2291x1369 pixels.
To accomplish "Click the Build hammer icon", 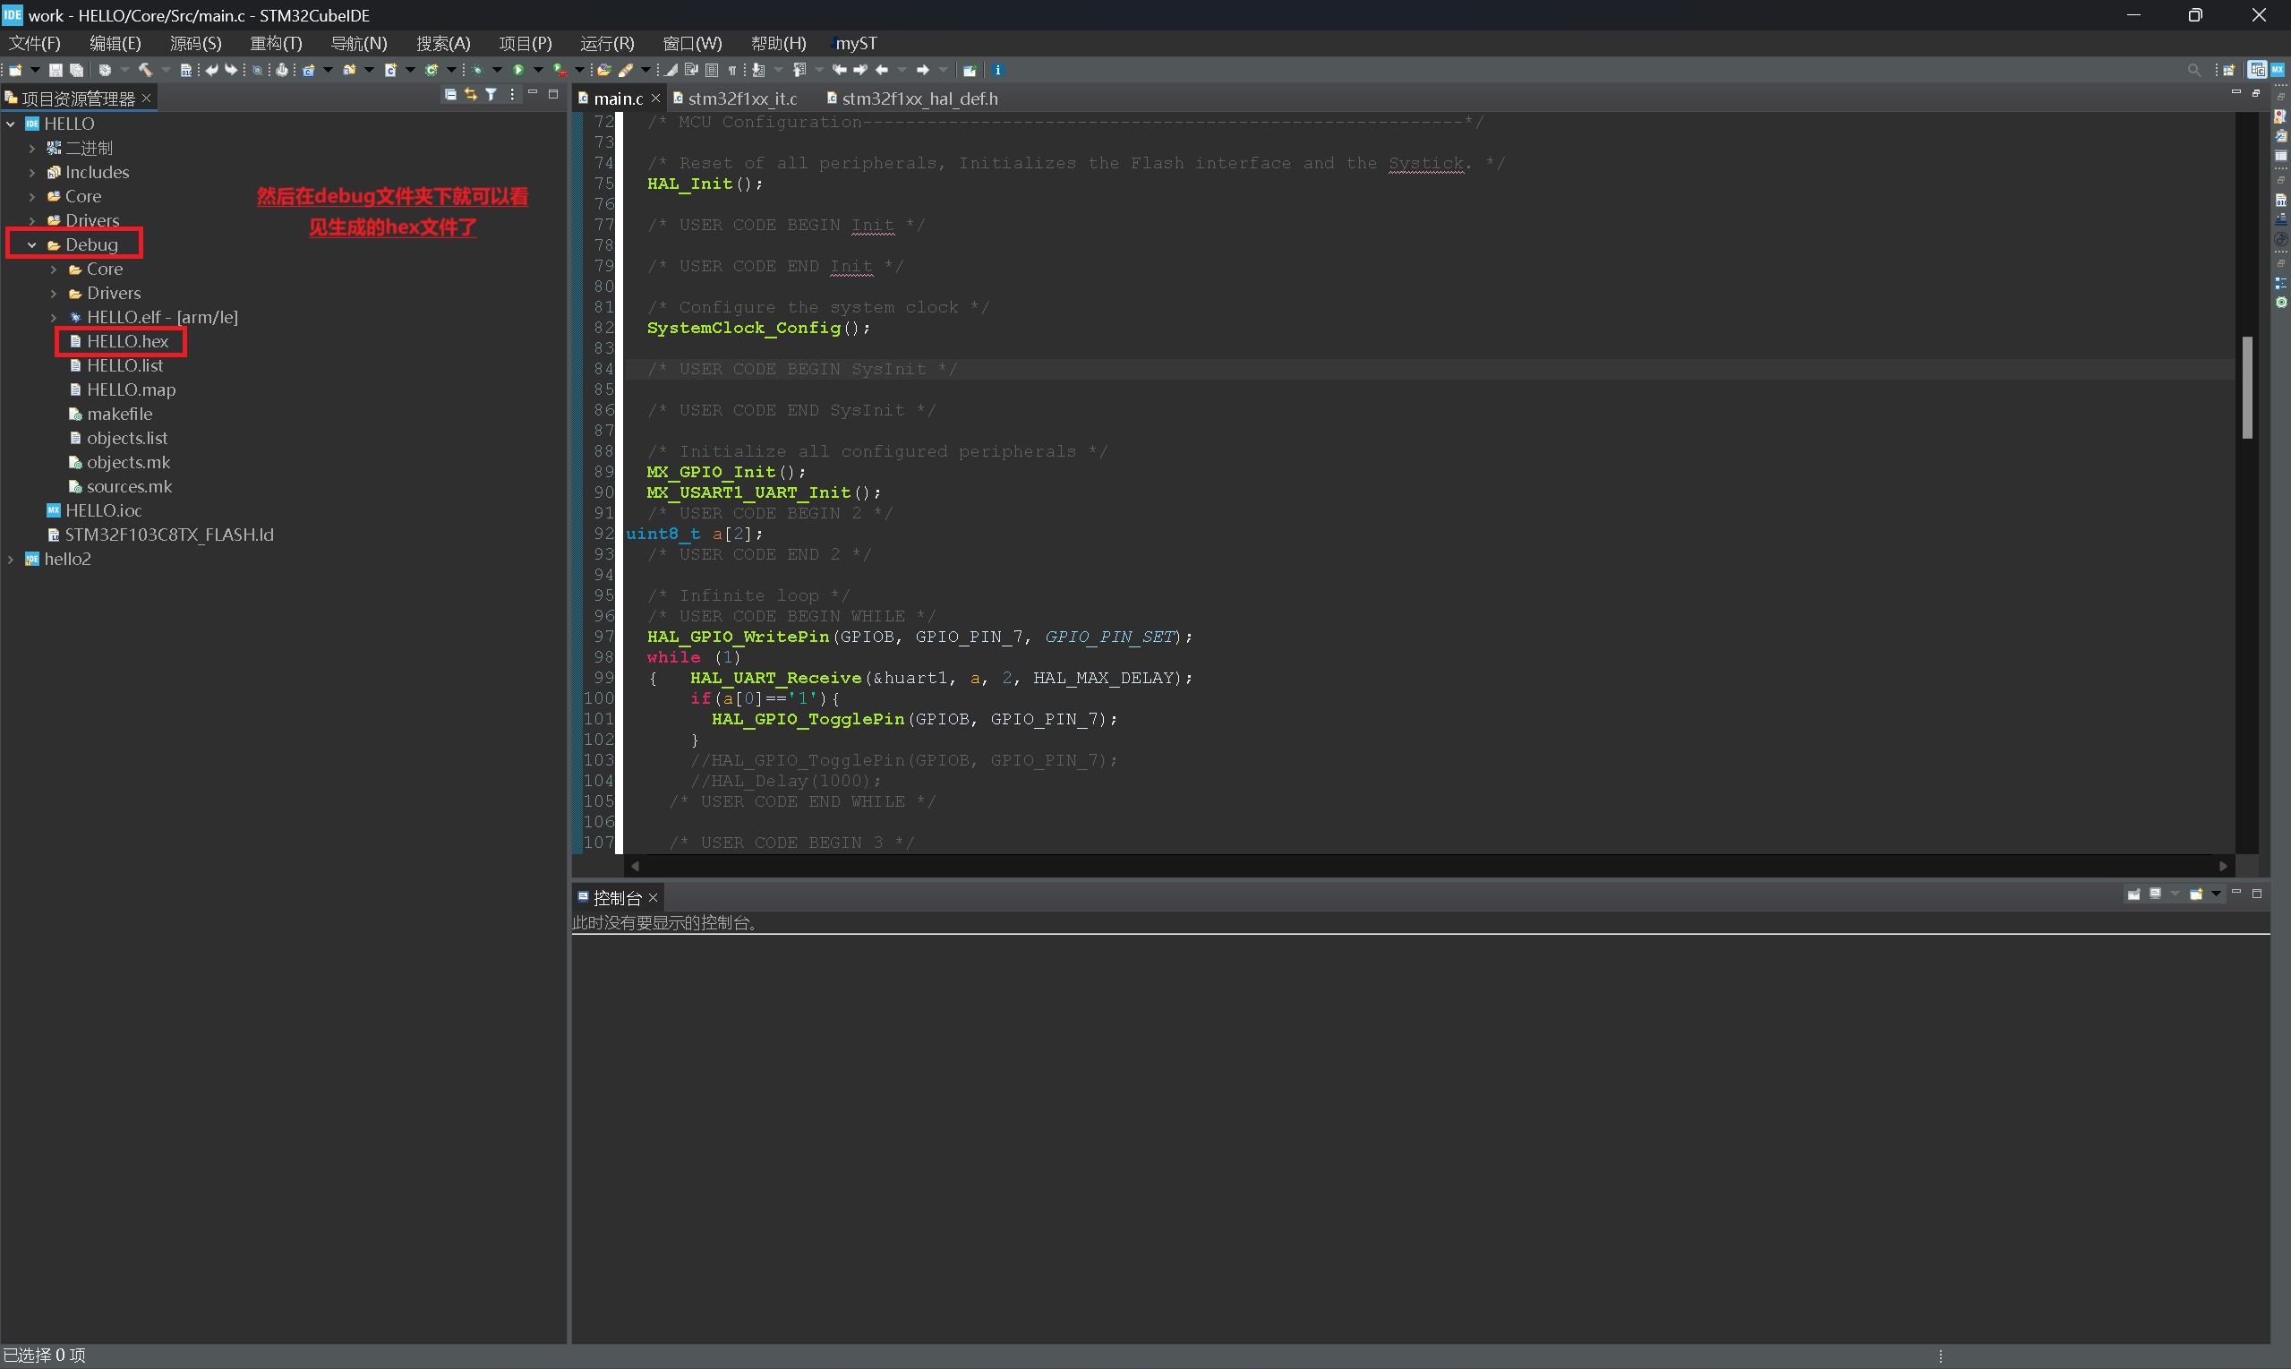I will tap(145, 70).
